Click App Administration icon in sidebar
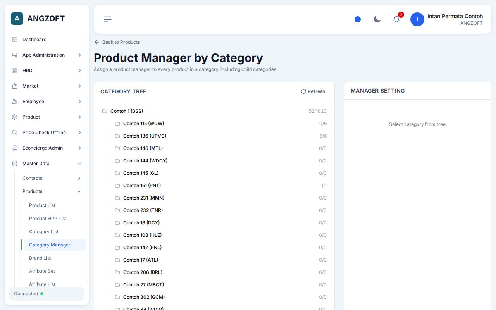The image size is (496, 310). point(15,55)
